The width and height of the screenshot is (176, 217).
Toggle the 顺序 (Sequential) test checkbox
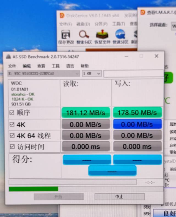click(12, 113)
